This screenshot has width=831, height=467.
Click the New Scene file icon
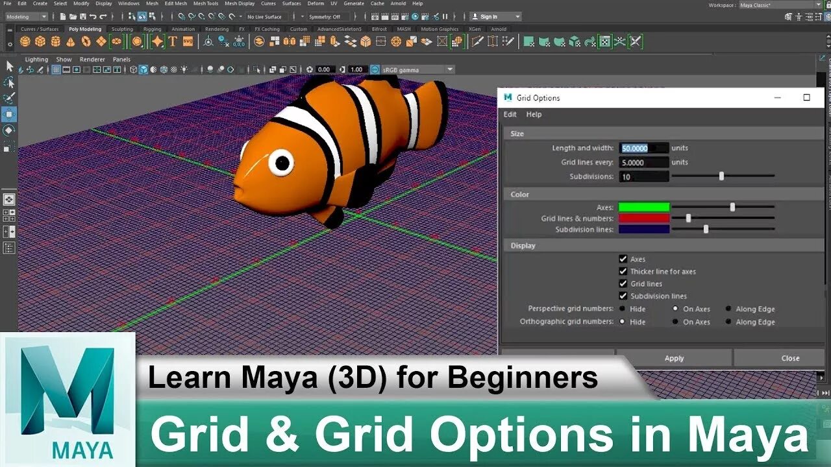[63, 16]
